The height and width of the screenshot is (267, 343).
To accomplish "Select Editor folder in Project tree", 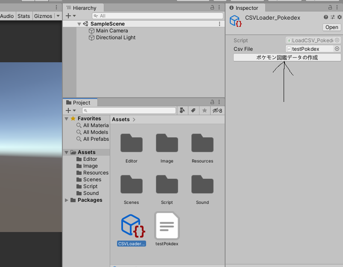I will coord(87,159).
